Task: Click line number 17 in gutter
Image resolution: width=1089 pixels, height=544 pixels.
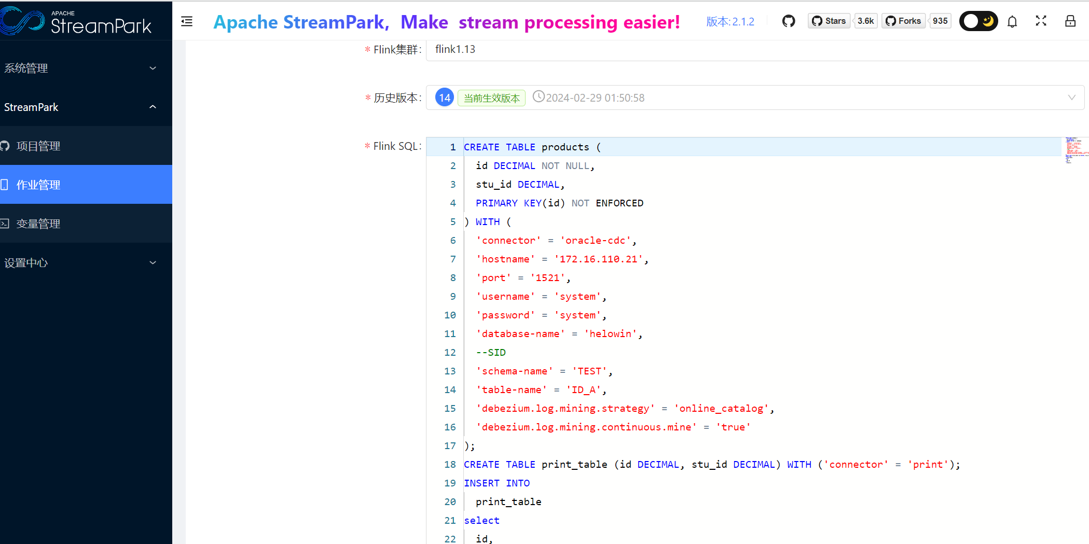Action: click(450, 446)
